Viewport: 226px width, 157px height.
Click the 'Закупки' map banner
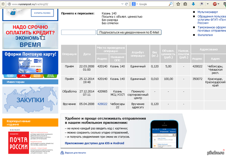coord(30,100)
